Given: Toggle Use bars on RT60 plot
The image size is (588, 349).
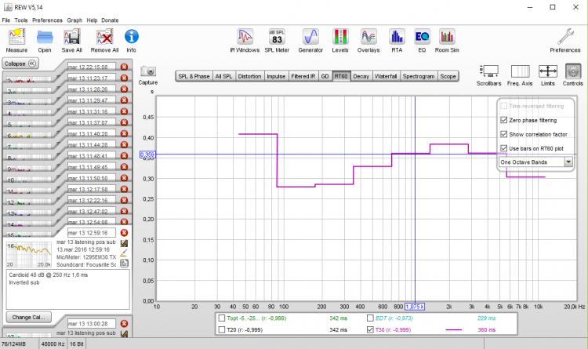Looking at the screenshot, I should pyautogui.click(x=503, y=148).
